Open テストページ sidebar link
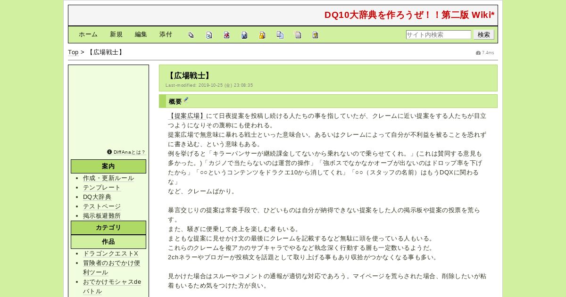Image resolution: width=566 pixels, height=297 pixels. click(102, 206)
